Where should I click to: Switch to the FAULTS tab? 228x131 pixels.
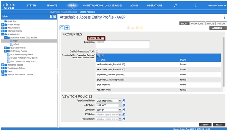click(x=210, y=23)
